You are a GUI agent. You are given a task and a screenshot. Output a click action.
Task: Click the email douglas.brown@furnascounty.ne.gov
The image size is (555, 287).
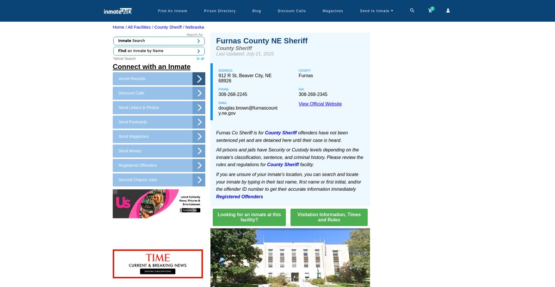click(x=248, y=111)
